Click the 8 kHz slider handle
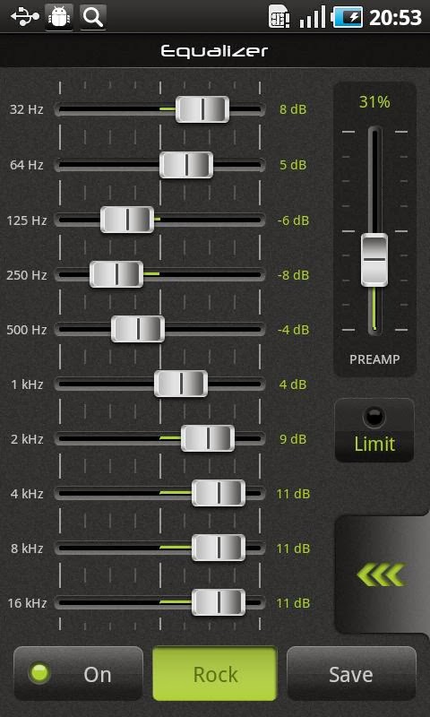This screenshot has width=430, height=717. tap(219, 548)
